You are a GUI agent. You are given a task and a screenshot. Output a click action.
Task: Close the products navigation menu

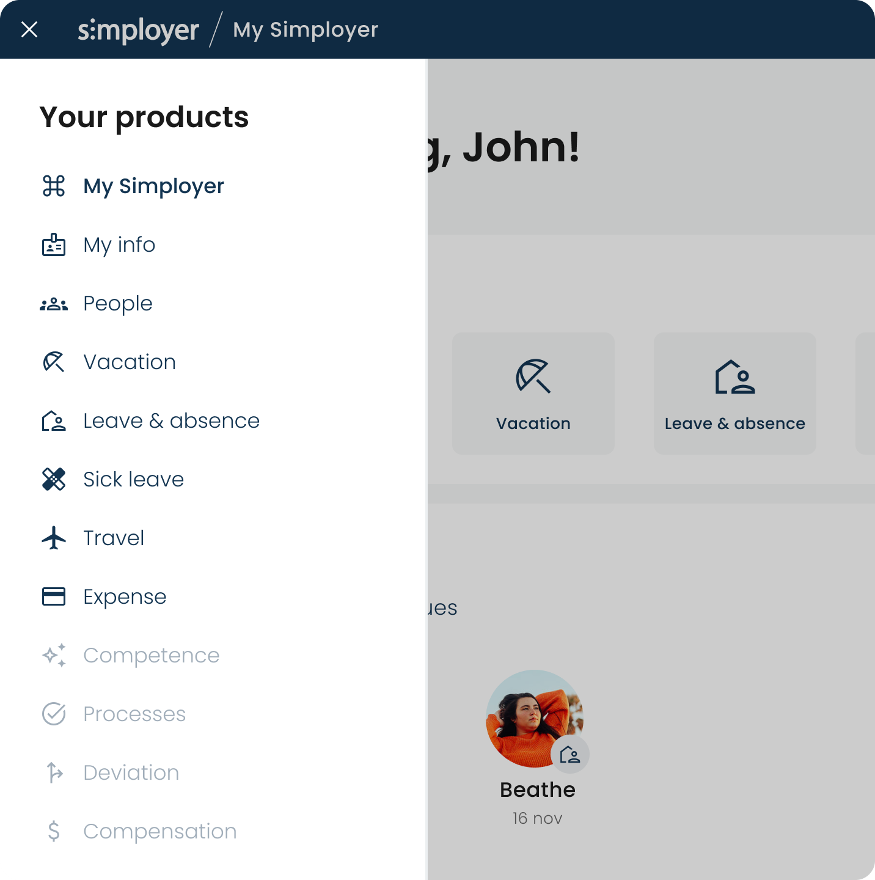click(29, 29)
